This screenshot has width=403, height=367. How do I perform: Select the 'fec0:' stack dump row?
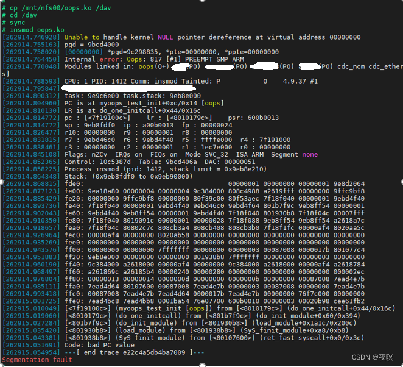[x=183, y=235]
